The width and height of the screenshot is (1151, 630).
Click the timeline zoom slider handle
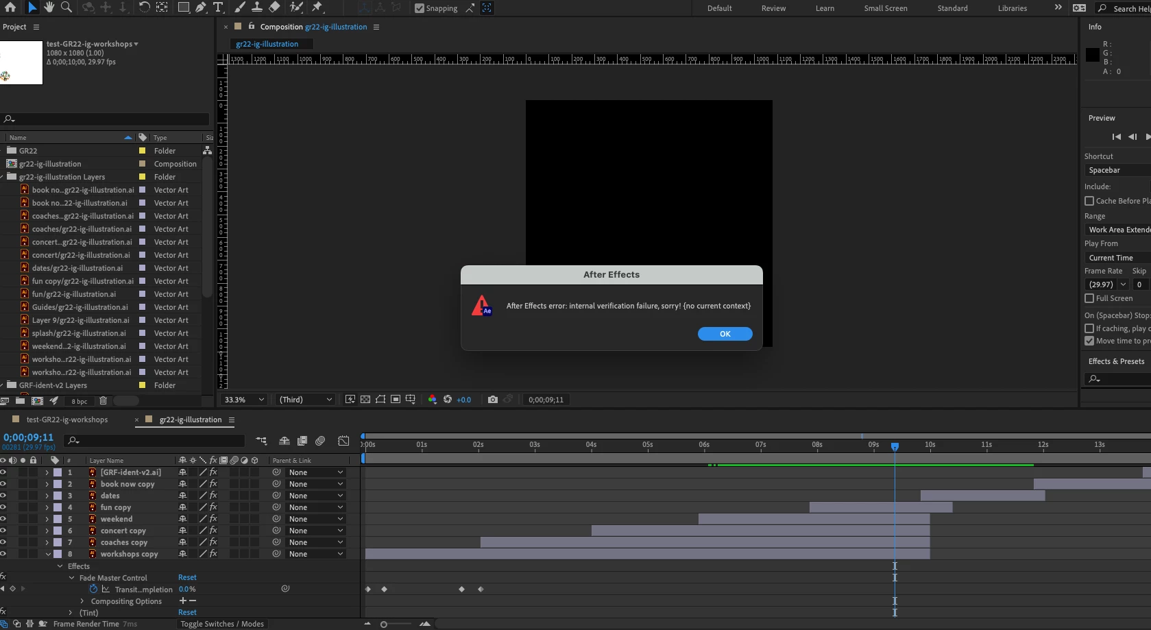(x=384, y=624)
